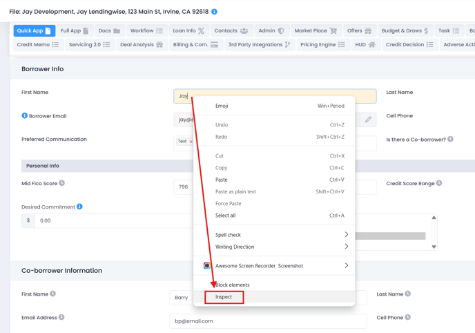Click the Email Address clock icon
475x333 pixels.
click(61, 317)
